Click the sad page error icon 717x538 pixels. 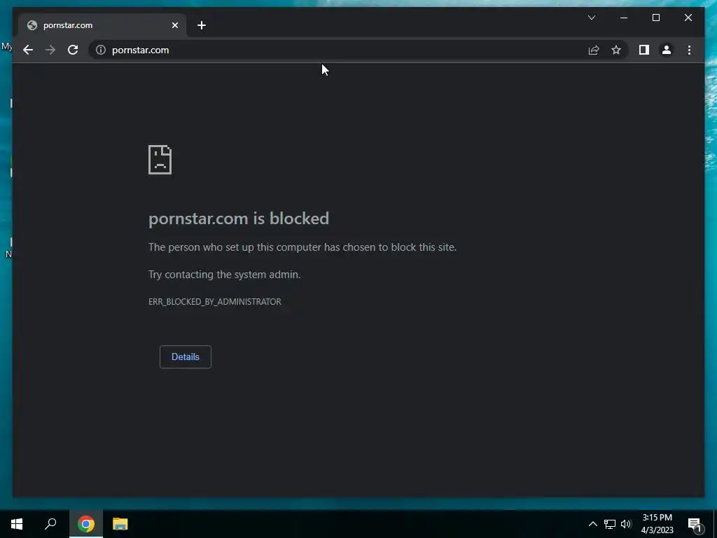(x=160, y=160)
